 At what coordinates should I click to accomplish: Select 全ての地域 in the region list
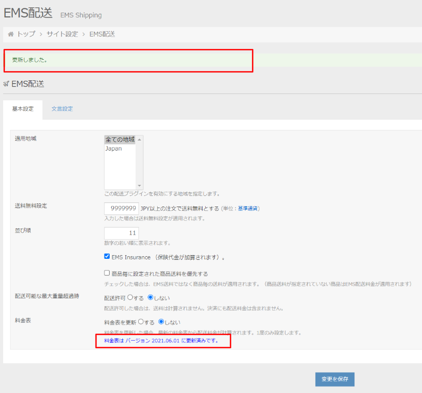coord(120,139)
